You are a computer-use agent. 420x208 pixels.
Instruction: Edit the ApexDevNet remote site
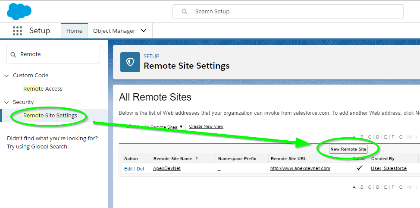coord(129,169)
